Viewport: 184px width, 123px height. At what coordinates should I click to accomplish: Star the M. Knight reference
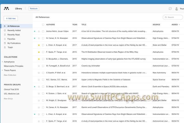click(39, 100)
